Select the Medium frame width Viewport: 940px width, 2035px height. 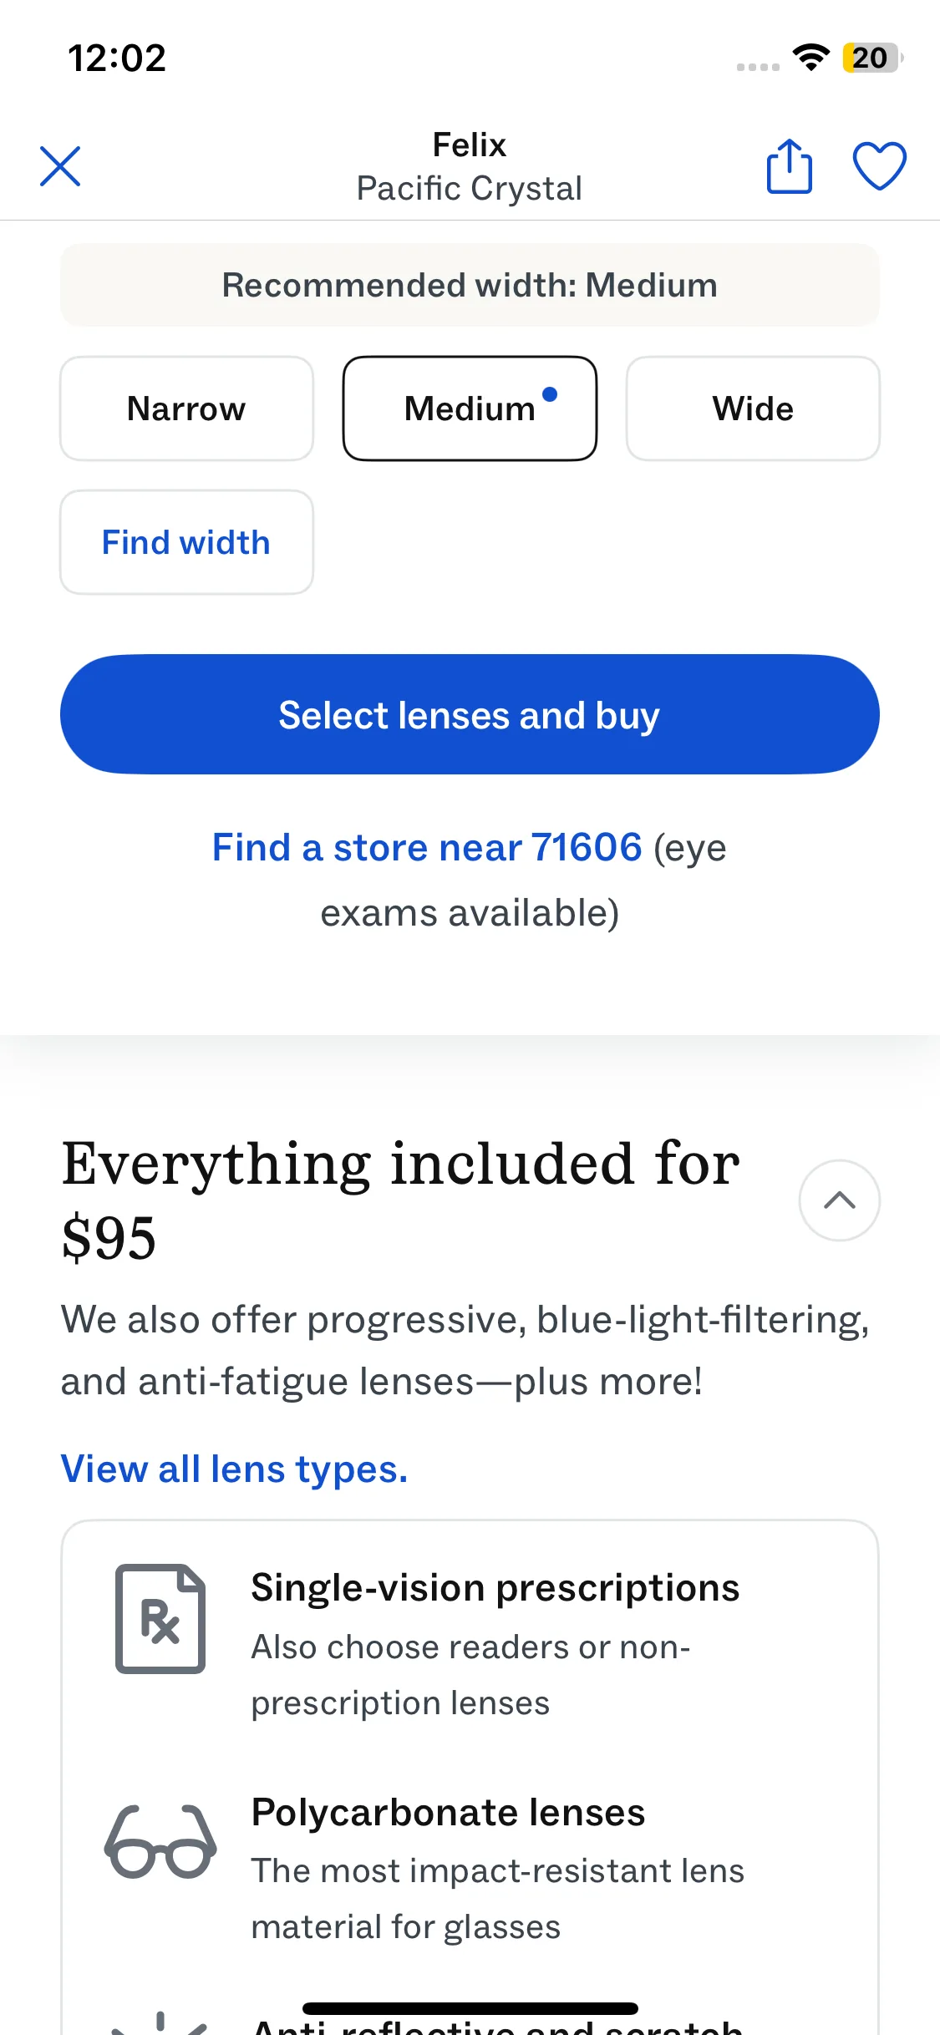pos(470,409)
